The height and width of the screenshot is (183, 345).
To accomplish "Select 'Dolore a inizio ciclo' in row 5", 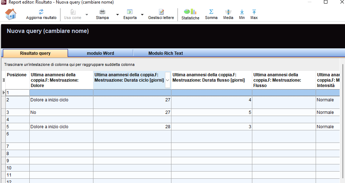I will pos(62,127).
